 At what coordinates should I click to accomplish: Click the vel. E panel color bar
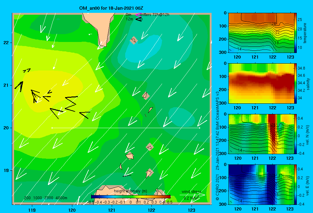pos(295,184)
